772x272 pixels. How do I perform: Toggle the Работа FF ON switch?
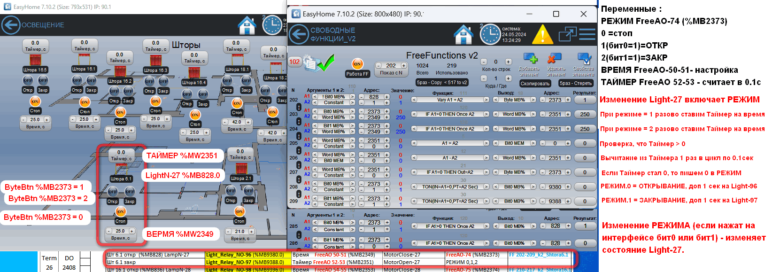(357, 64)
